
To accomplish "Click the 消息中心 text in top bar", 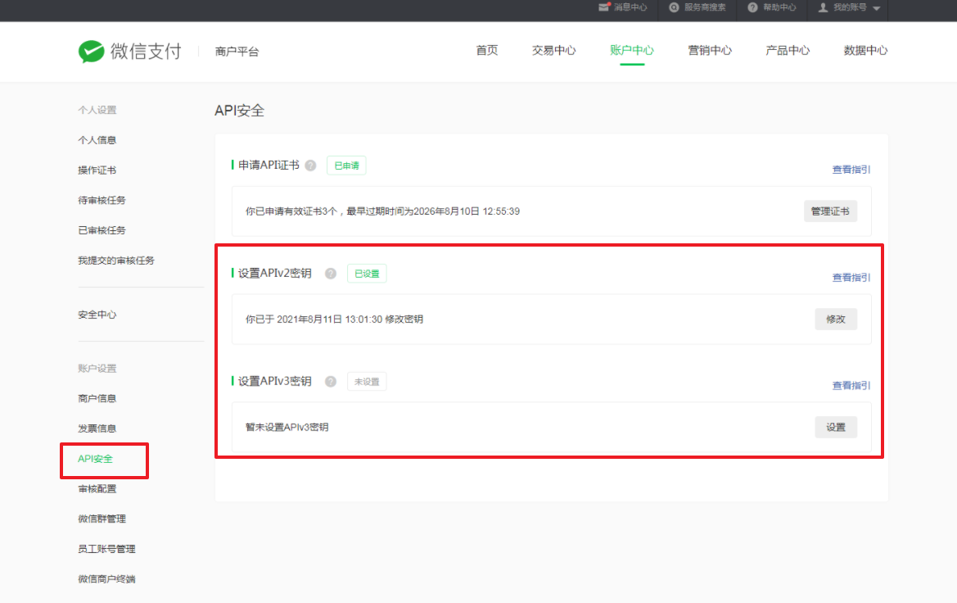I will 630,7.
